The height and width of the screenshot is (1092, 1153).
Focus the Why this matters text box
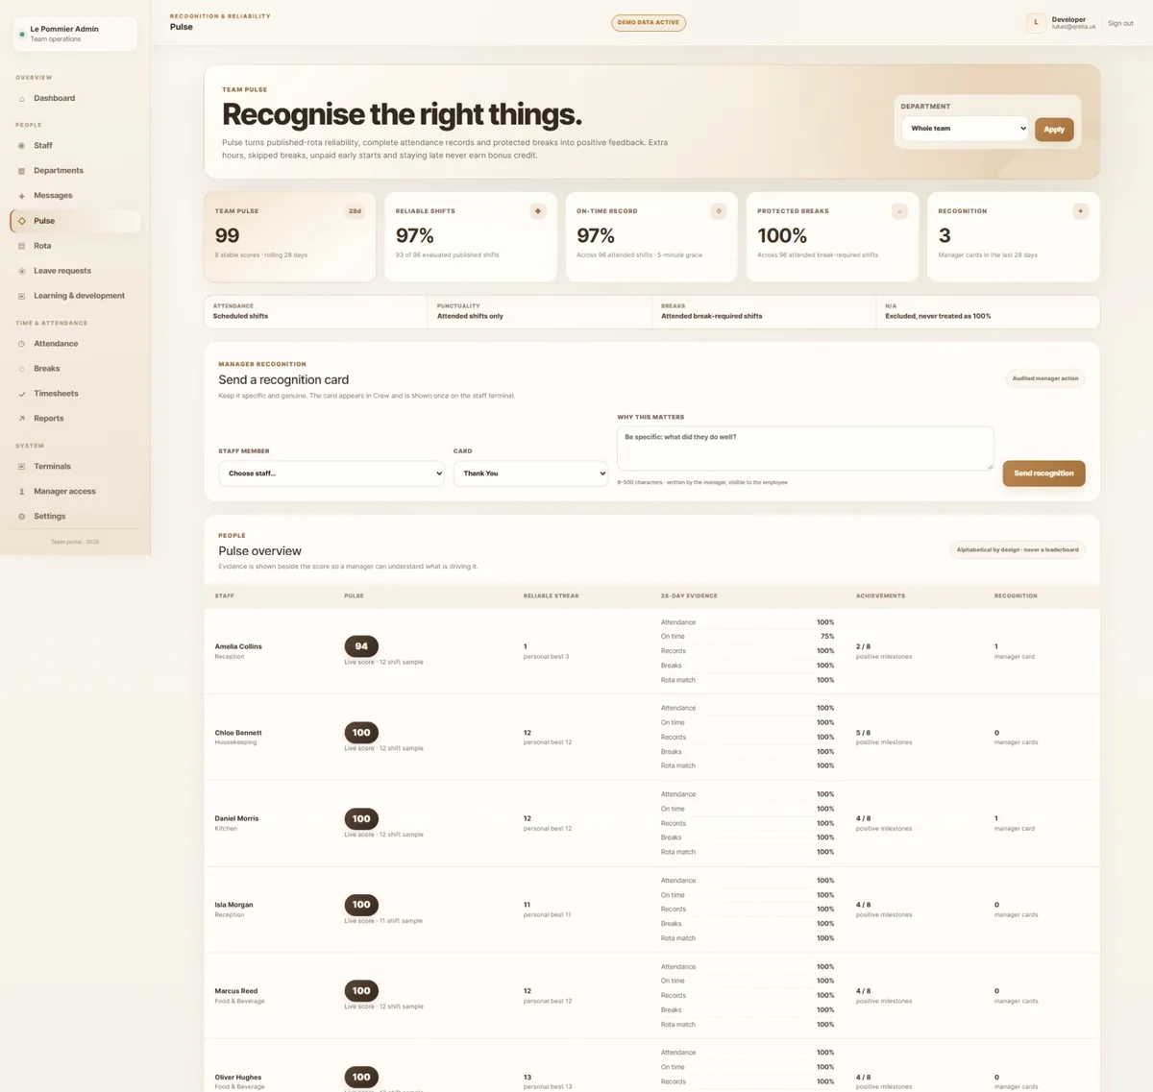805,449
